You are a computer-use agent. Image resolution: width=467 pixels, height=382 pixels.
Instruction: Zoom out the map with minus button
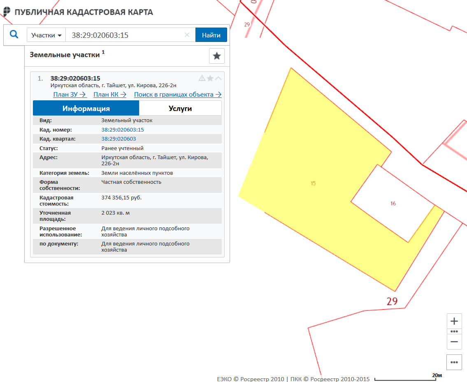click(454, 342)
